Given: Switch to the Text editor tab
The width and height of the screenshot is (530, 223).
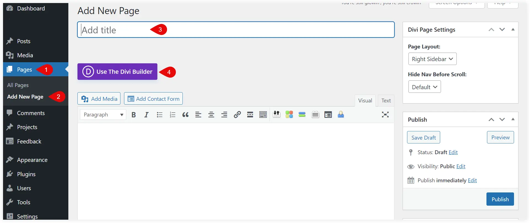Looking at the screenshot, I should (x=386, y=101).
